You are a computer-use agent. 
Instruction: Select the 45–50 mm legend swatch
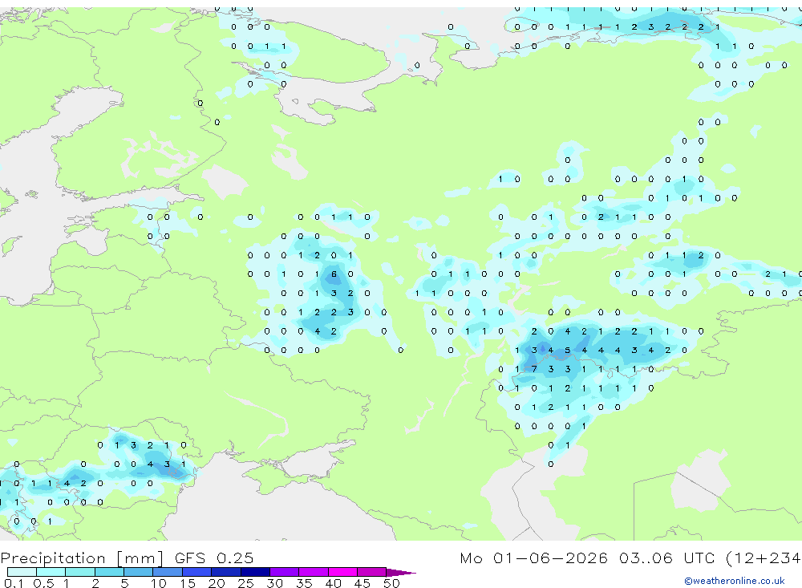(372, 572)
